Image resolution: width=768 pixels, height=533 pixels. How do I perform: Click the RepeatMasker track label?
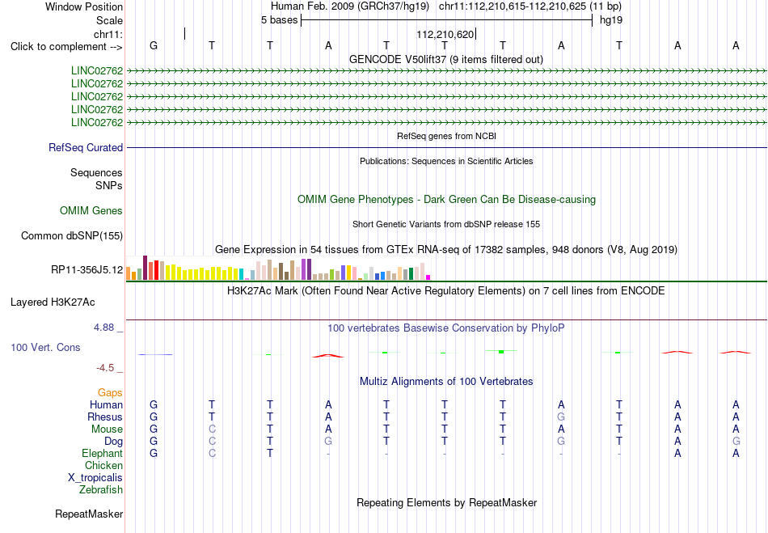pyautogui.click(x=89, y=514)
